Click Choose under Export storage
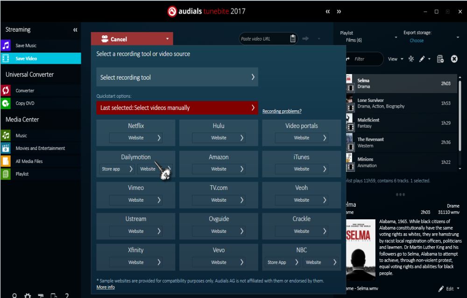This screenshot has width=467, height=298. tap(417, 41)
